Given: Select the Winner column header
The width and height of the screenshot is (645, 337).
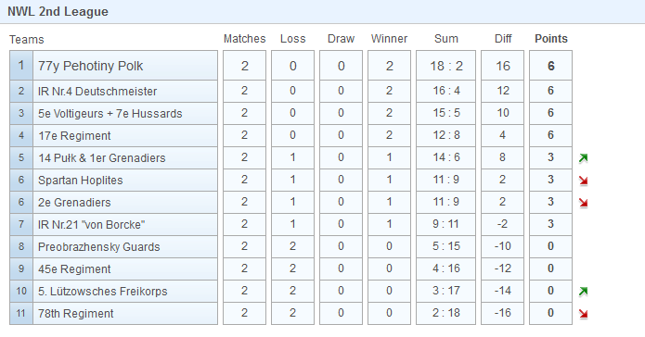Looking at the screenshot, I should coord(389,39).
